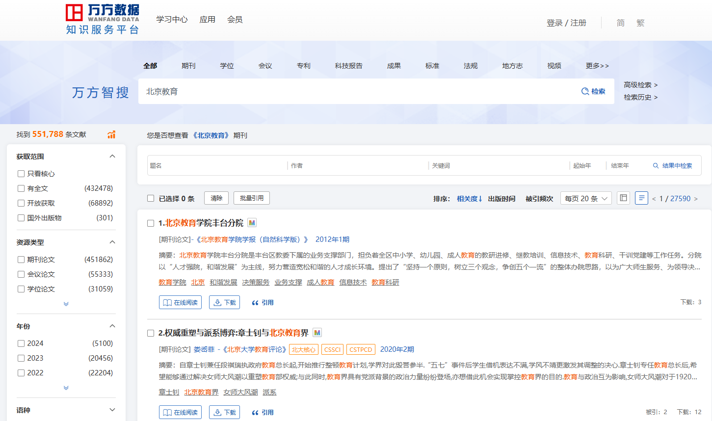Open 高级检索 advanced search
The width and height of the screenshot is (712, 421).
pos(640,85)
